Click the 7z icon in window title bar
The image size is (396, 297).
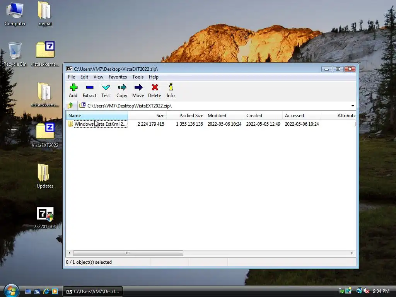[69, 69]
